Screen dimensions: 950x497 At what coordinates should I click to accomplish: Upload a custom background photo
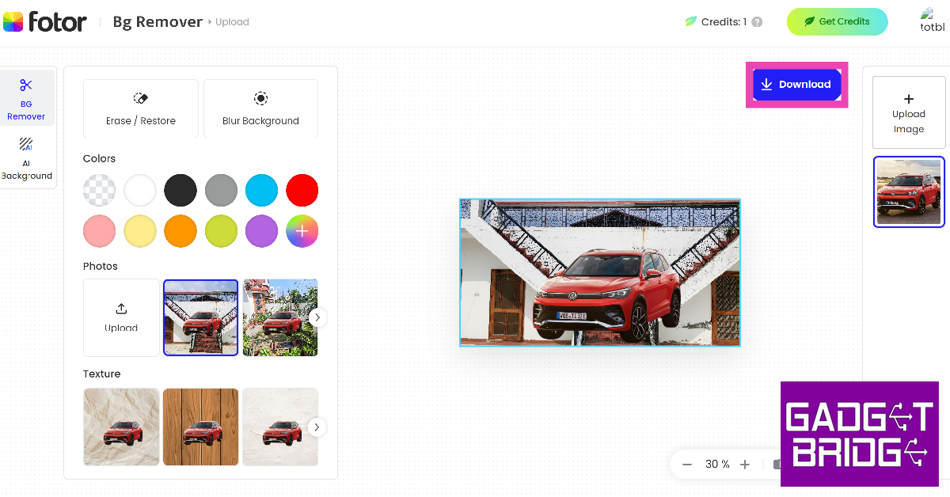(121, 317)
